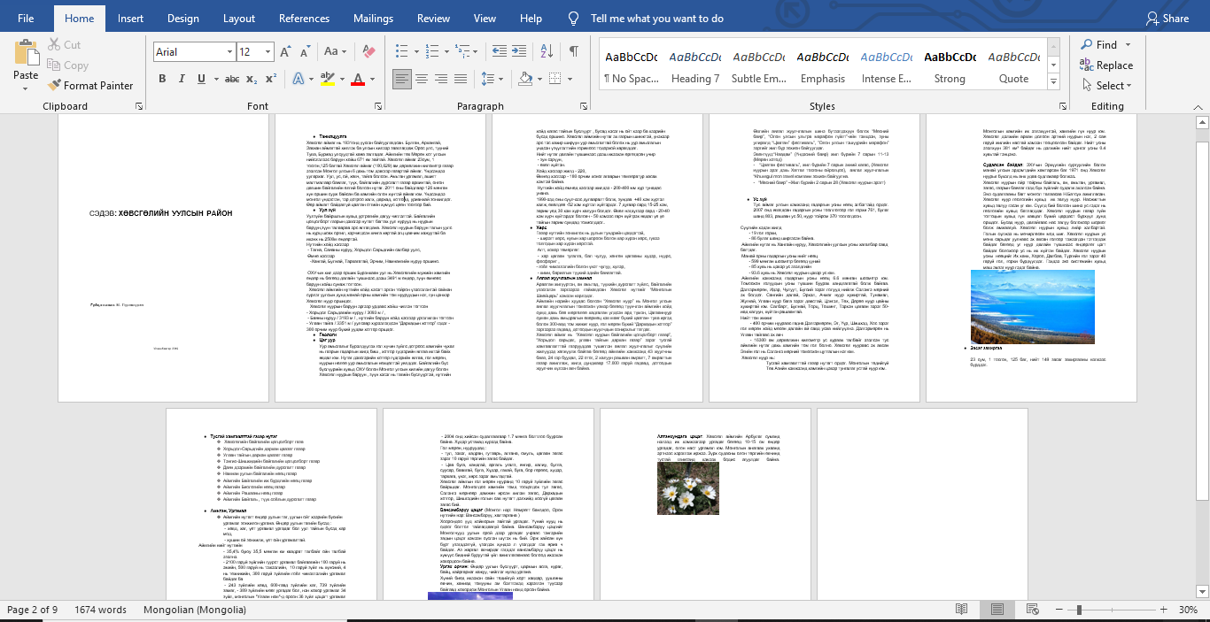Click Share in the top right
This screenshot has height=622, width=1210.
tap(1167, 18)
